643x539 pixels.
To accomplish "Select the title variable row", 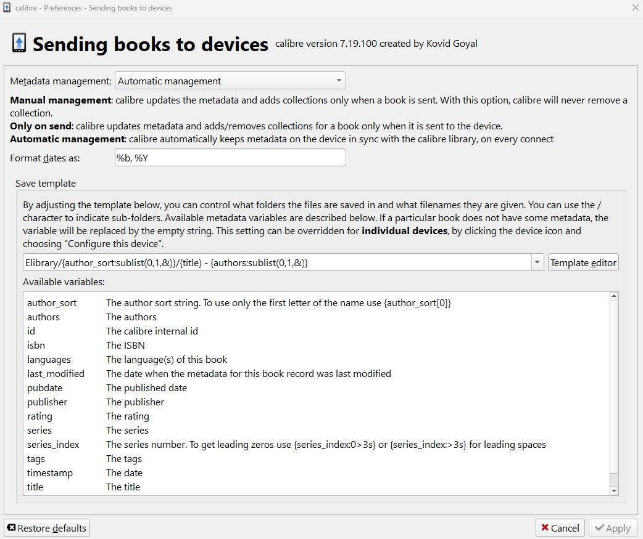I will (x=35, y=487).
